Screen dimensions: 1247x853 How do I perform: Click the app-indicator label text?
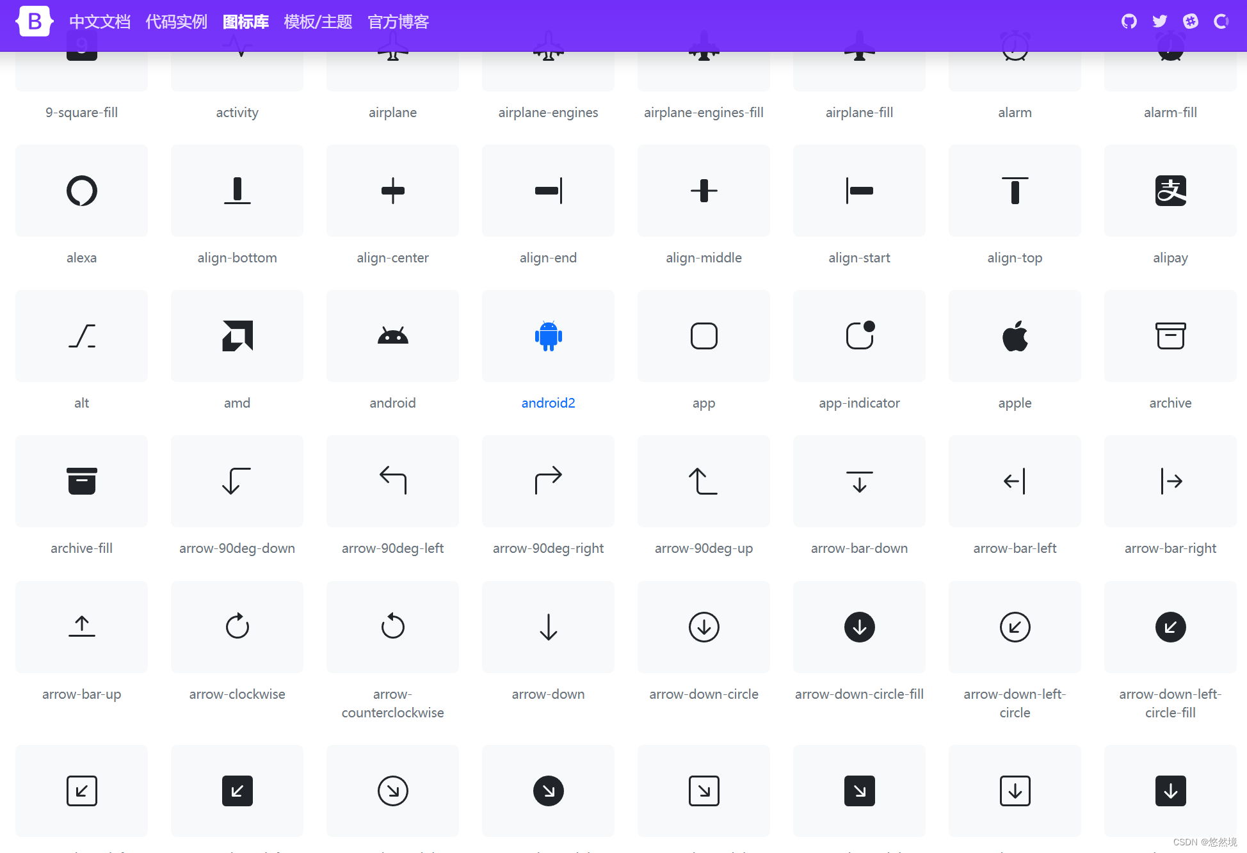(x=859, y=403)
